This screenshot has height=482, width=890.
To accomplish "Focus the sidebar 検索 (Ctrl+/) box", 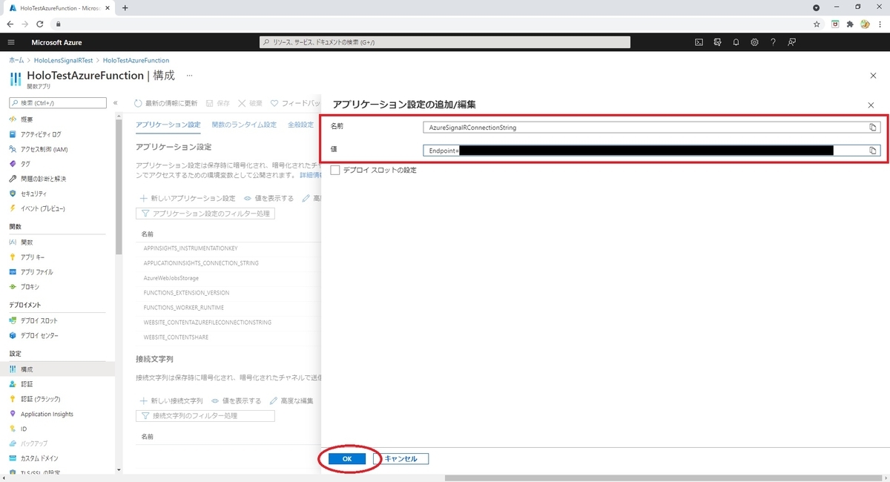I will [58, 102].
